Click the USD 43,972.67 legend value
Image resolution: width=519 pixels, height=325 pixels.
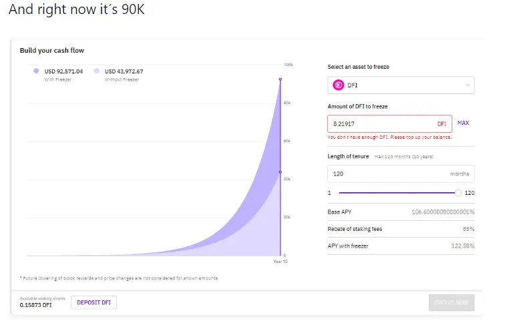124,71
